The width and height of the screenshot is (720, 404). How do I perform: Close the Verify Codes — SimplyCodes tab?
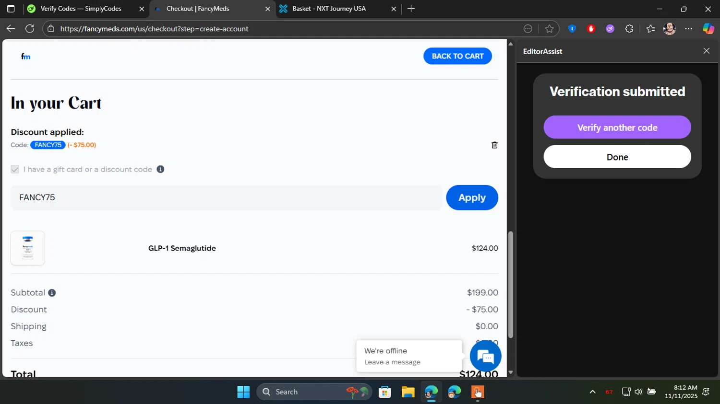click(x=142, y=9)
